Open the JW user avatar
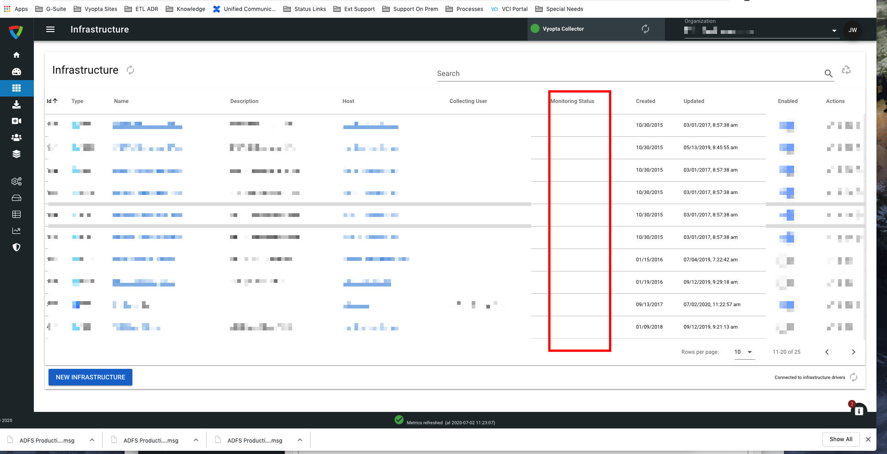Viewport: 887px width, 454px height. [853, 30]
